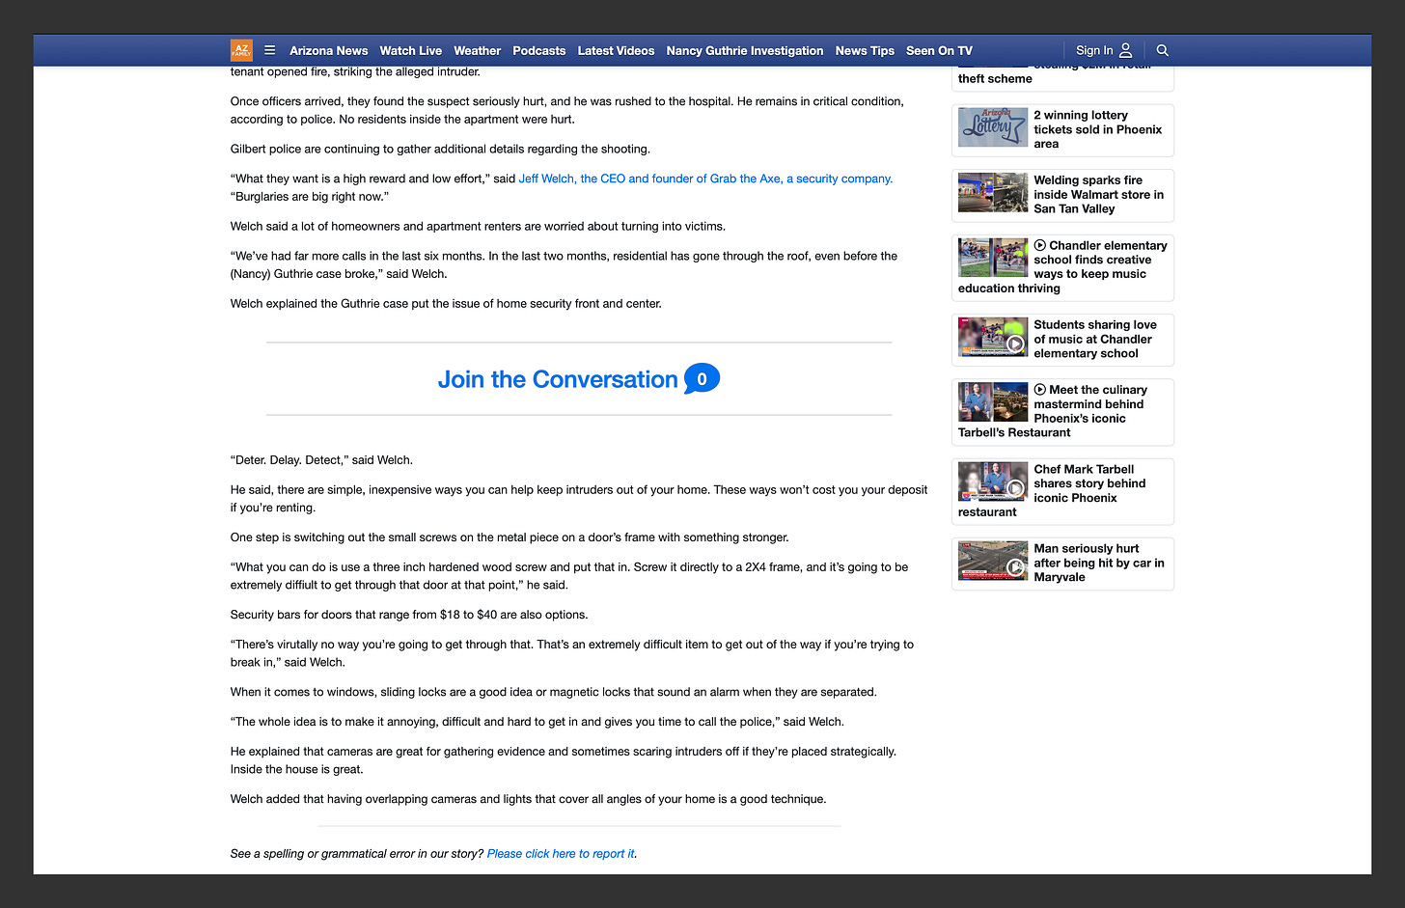
Task: Go to Arizona News section
Action: 329,51
